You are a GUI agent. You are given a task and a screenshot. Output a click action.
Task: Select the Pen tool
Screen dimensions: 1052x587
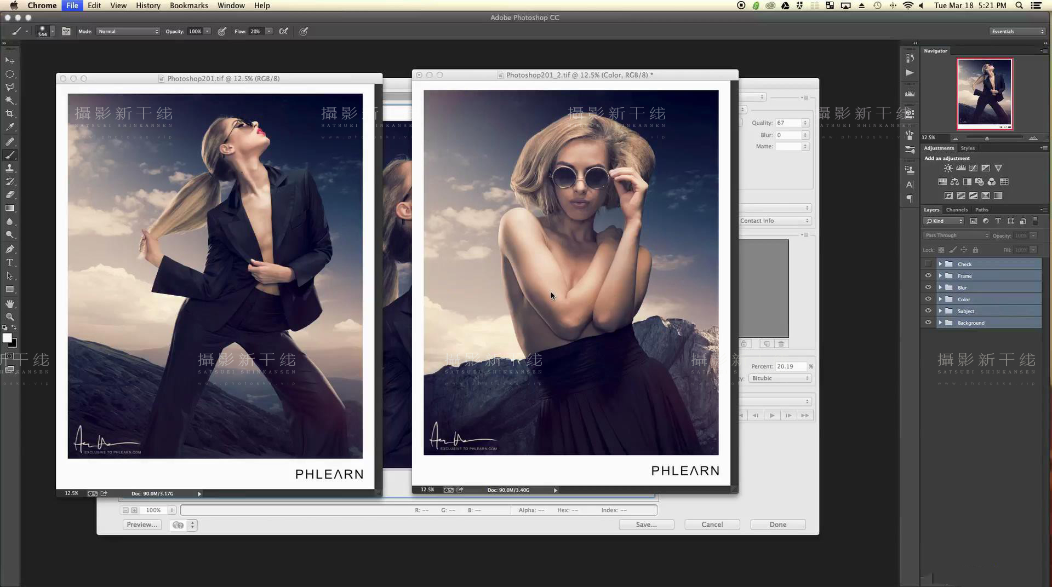coord(10,249)
